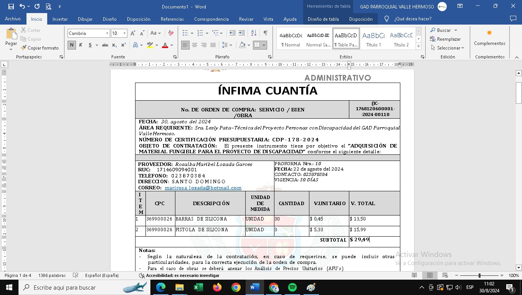Click the Reemplazar button

pyautogui.click(x=445, y=39)
